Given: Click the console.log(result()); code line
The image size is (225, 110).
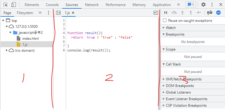Looking at the screenshot, I should point(89,51).
